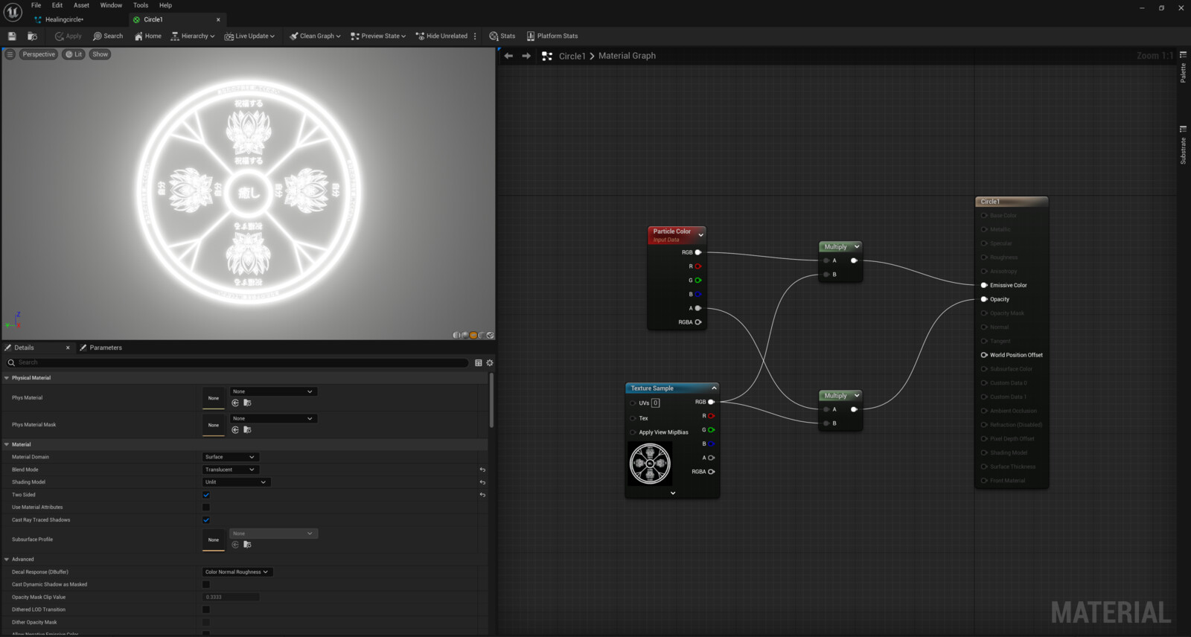Click the Texture Sample preview thumbnail
1191x637 pixels.
tap(650, 464)
